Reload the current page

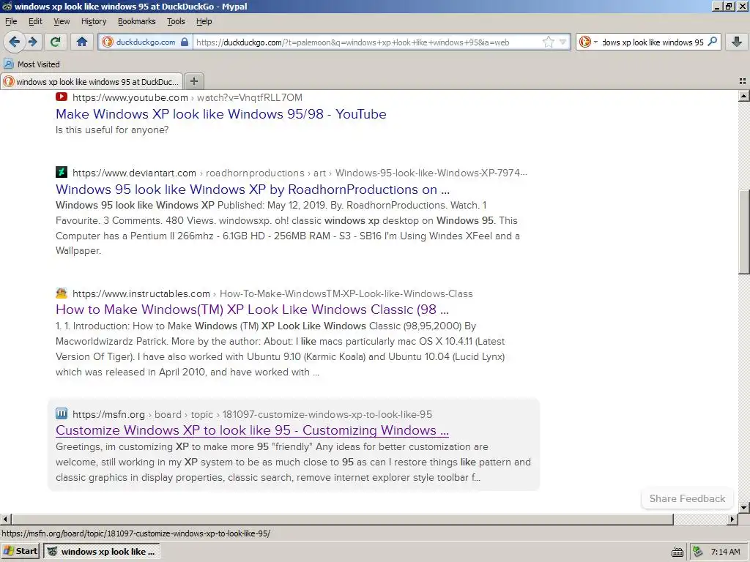pos(56,42)
